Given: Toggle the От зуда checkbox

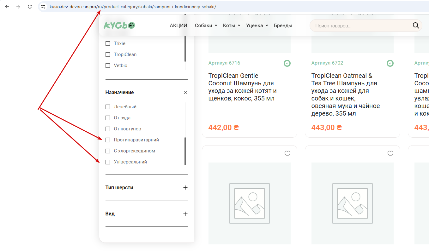Looking at the screenshot, I should [108, 118].
